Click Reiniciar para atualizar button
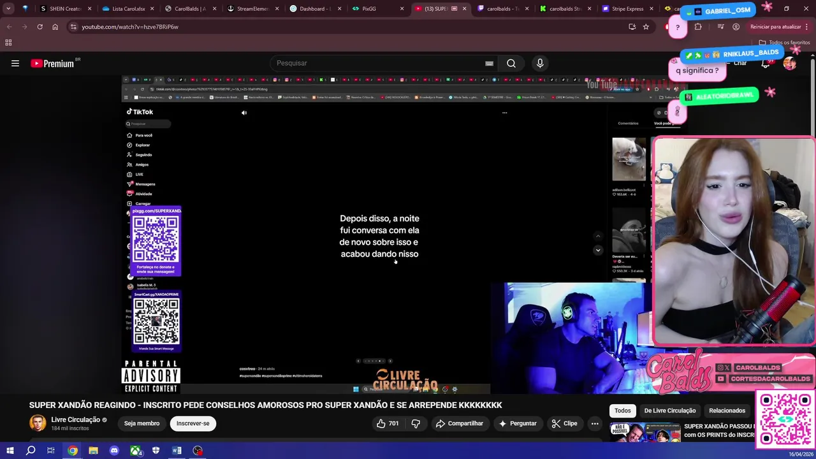The height and width of the screenshot is (459, 816). (775, 27)
